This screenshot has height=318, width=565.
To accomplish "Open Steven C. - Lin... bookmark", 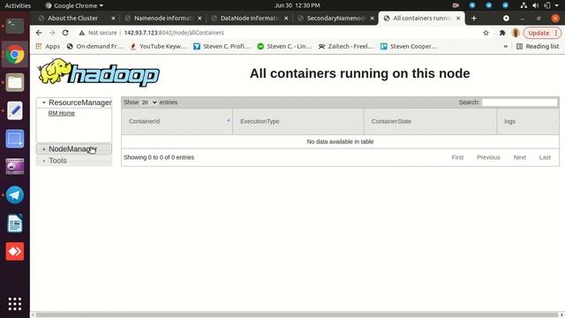I will tap(284, 46).
